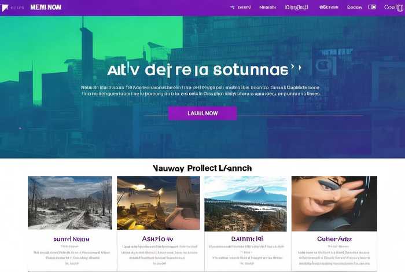
Task: Click the Cuher Adsi card title
Action: click(334, 239)
